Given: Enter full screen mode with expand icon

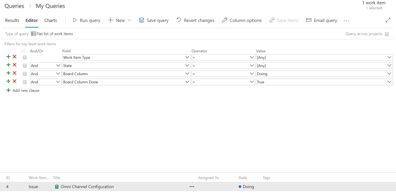Looking at the screenshot, I should [388, 20].
